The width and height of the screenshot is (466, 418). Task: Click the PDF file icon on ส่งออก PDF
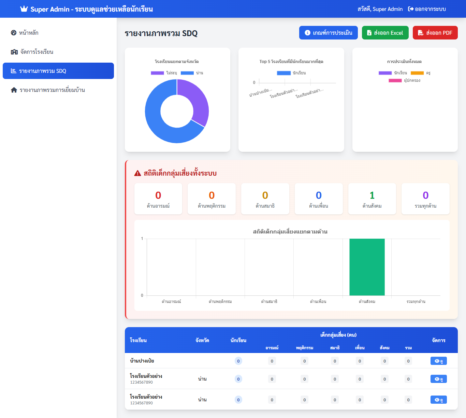(x=419, y=33)
